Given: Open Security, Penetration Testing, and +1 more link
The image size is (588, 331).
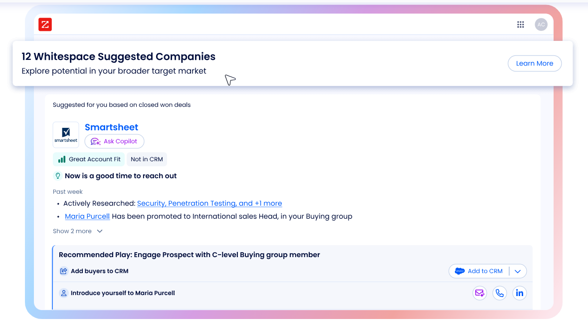Looking at the screenshot, I should pos(209,203).
